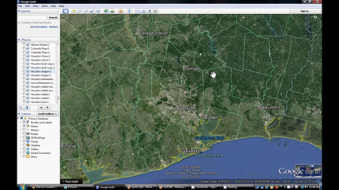This screenshot has width=339, height=190.
Task: Tick the Houston dragon 1 checkbox
Action: click(24, 71)
